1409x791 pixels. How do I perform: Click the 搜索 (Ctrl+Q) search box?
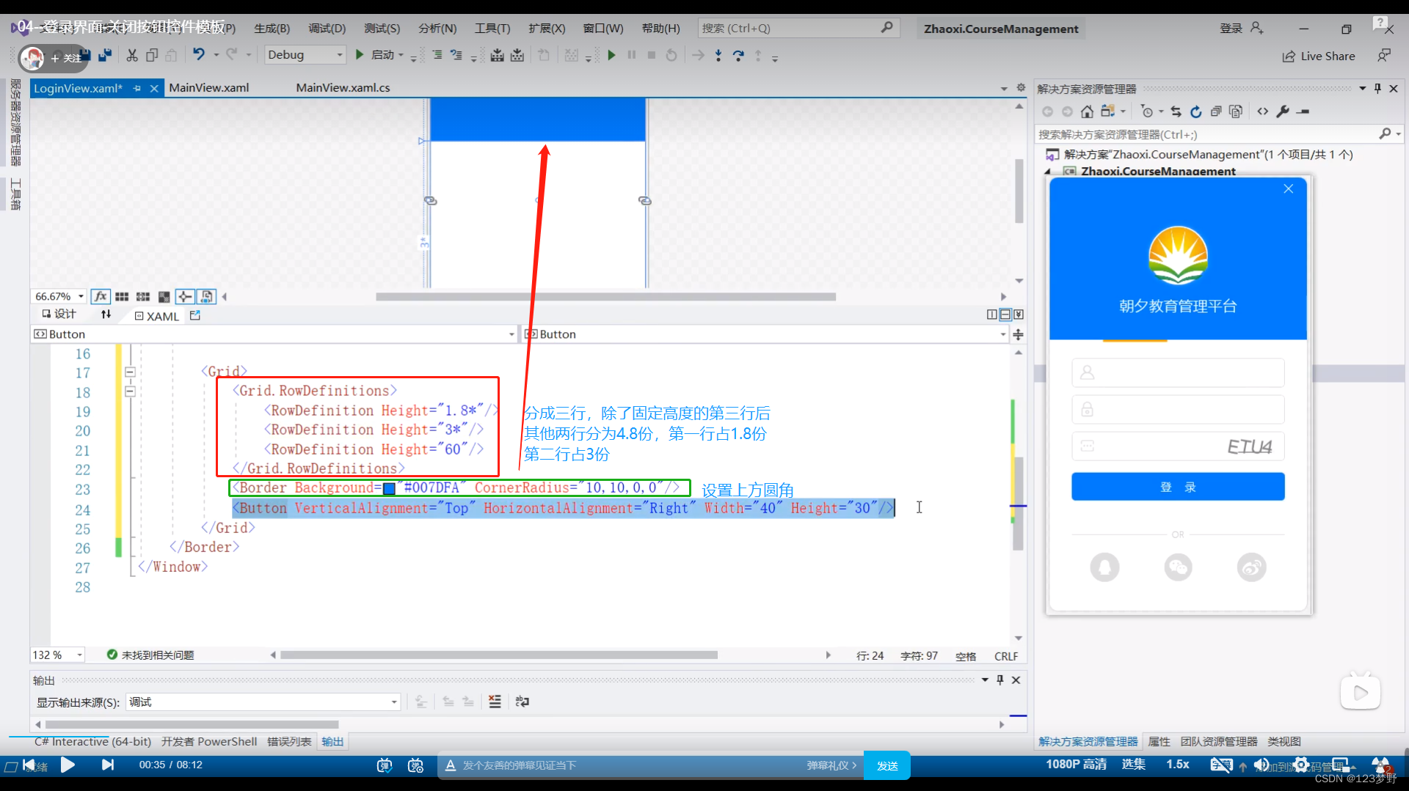[x=798, y=28]
